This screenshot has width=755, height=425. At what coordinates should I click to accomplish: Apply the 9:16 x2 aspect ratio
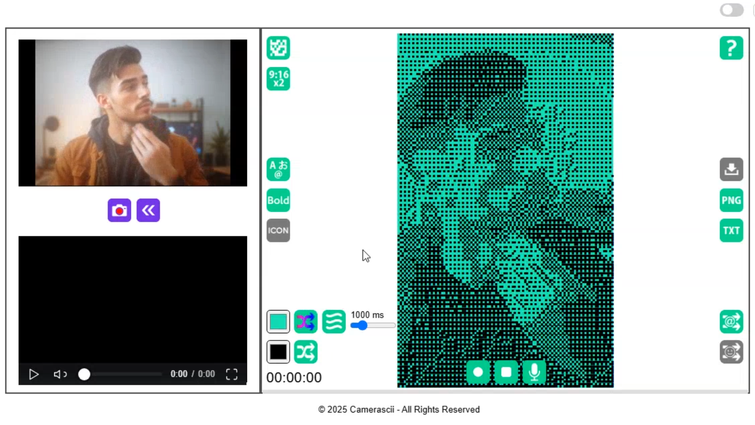pyautogui.click(x=278, y=79)
